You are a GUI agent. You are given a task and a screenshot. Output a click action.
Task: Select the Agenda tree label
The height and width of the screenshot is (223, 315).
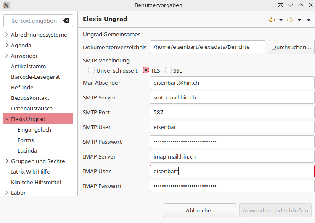[x=21, y=45]
